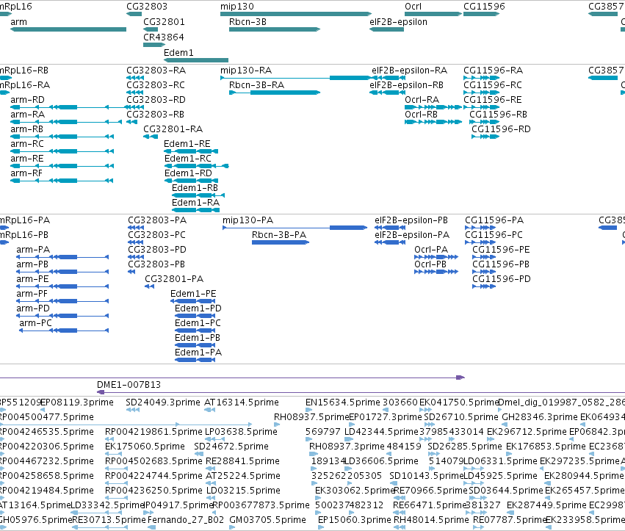Click transcript Edem1-RD

pos(191,181)
